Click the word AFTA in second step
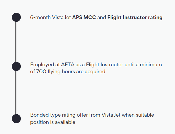The width and height of the screenshot is (175, 134). [68, 65]
